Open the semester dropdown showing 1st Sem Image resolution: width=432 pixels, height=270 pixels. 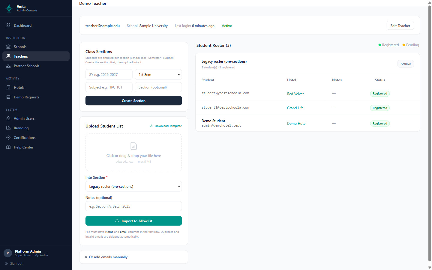coord(158,75)
